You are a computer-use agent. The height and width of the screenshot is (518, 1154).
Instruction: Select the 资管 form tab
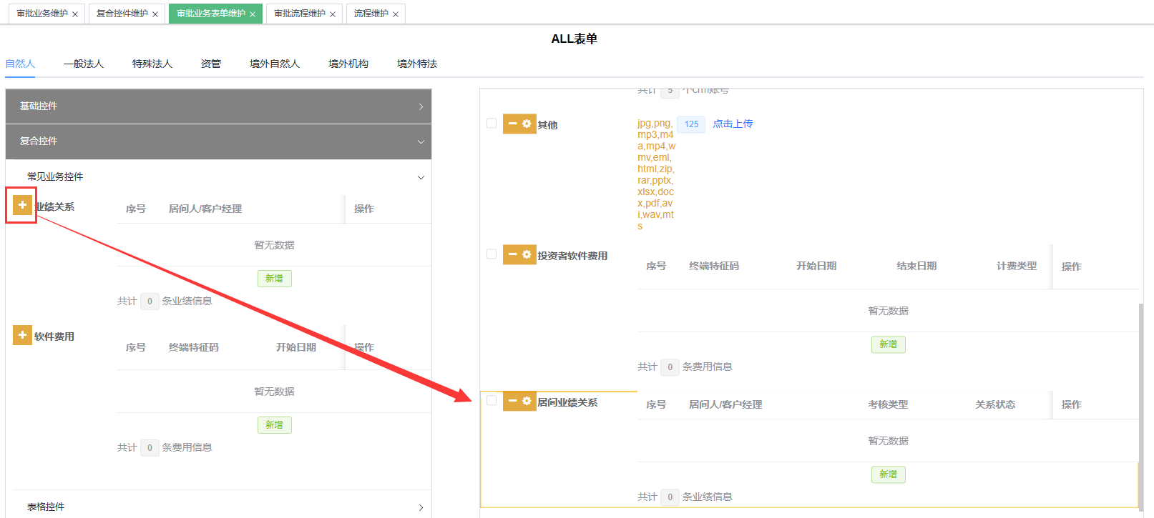click(211, 64)
